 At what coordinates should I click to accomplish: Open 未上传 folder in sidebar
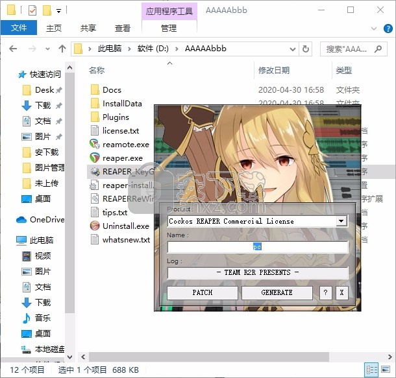click(40, 183)
